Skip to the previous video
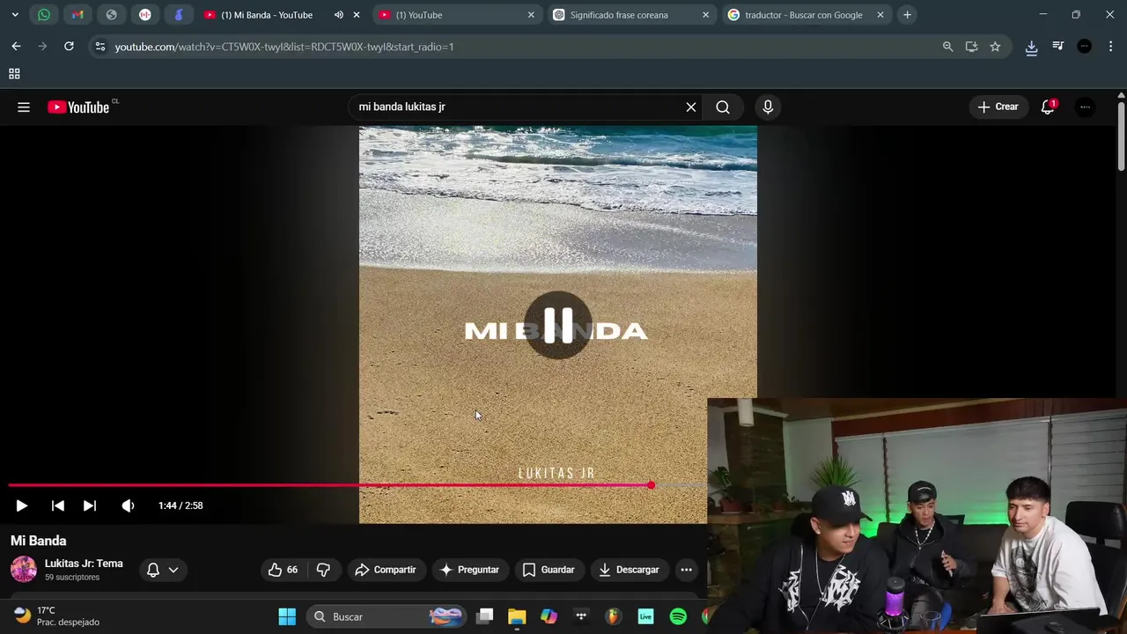 pyautogui.click(x=57, y=505)
